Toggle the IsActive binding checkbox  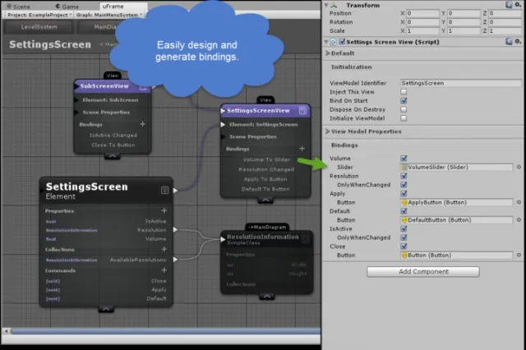pos(404,228)
